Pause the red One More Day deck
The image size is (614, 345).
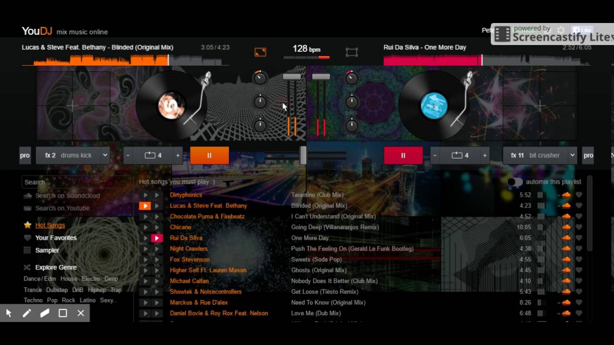403,155
